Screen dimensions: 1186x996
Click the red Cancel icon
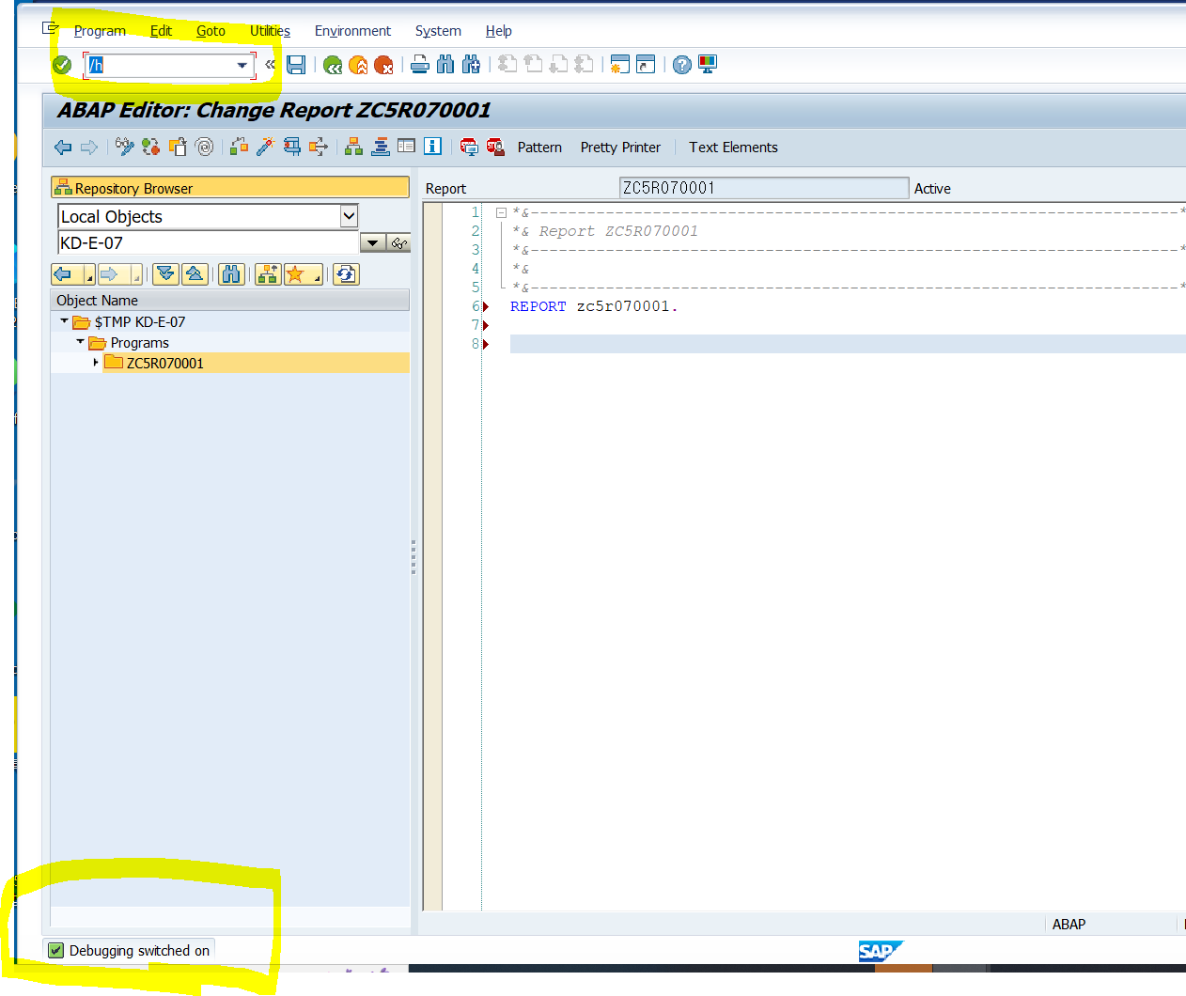pos(383,65)
